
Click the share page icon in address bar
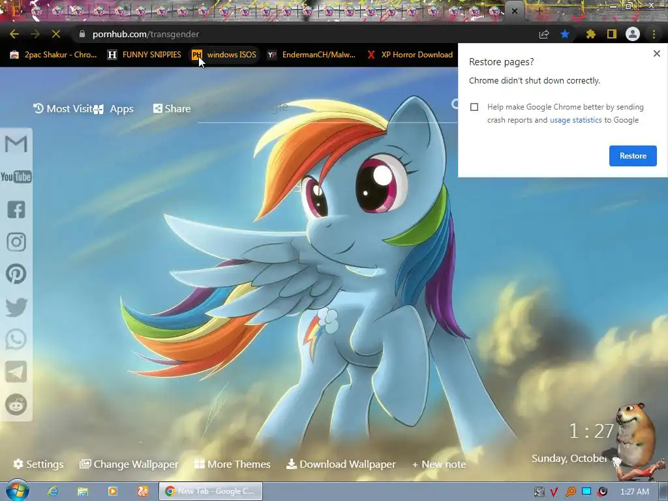pos(544,35)
